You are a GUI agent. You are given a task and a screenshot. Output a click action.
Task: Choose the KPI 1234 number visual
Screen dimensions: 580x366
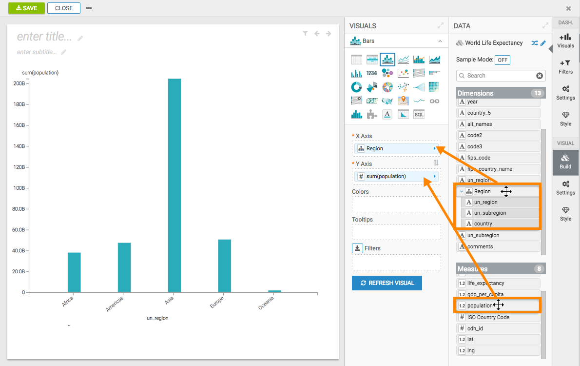372,73
